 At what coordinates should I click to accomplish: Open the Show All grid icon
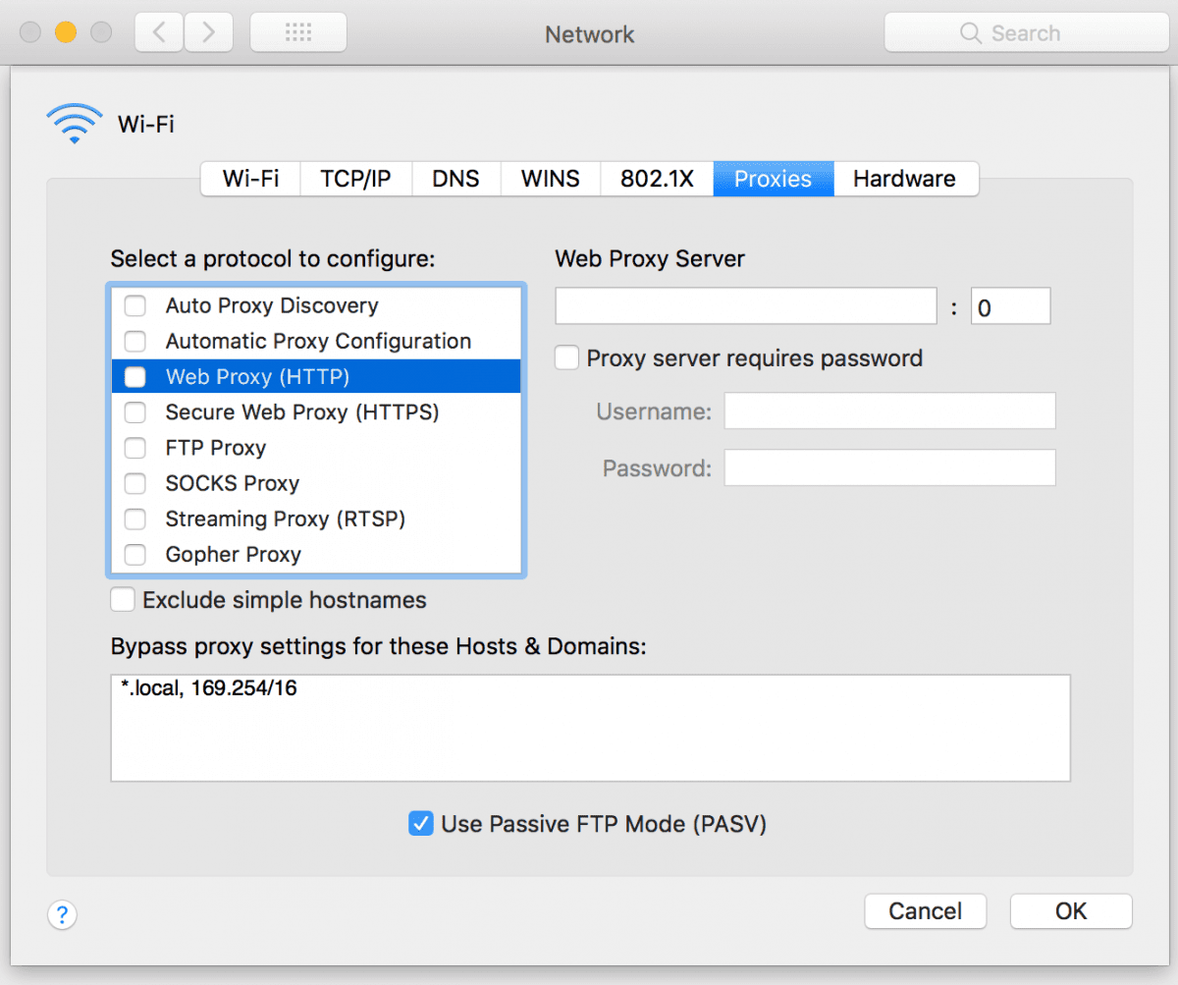click(x=297, y=31)
